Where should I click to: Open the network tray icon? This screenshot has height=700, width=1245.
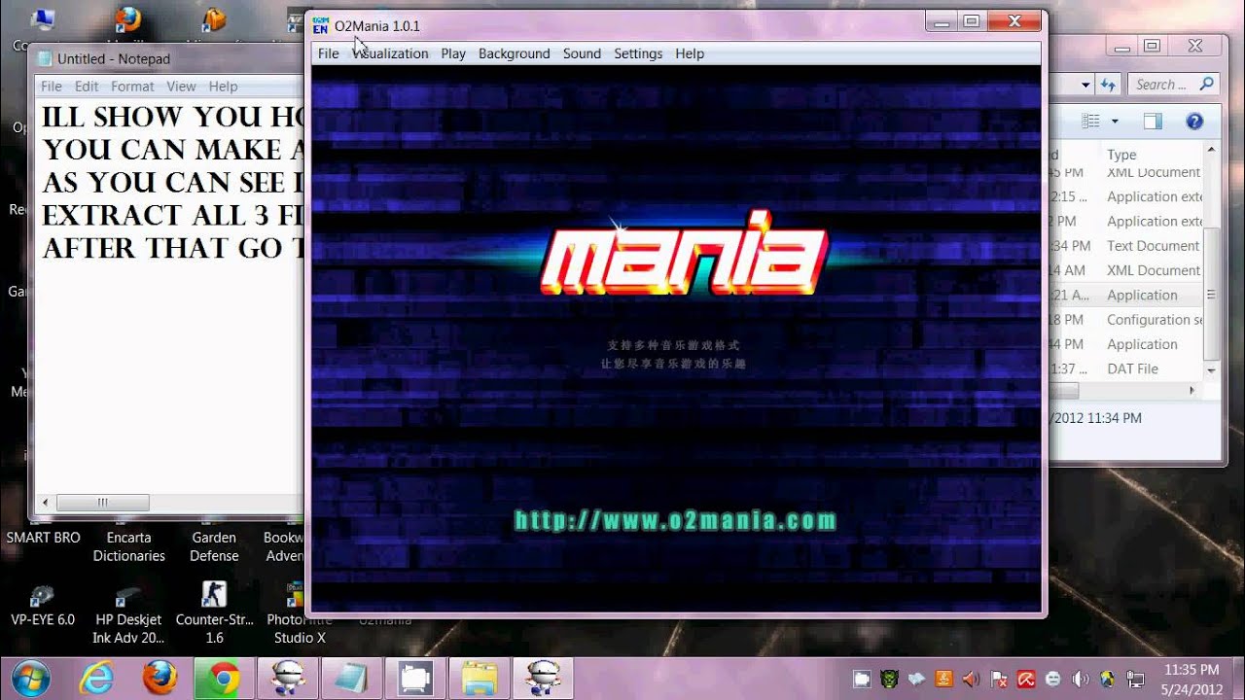pos(1134,679)
